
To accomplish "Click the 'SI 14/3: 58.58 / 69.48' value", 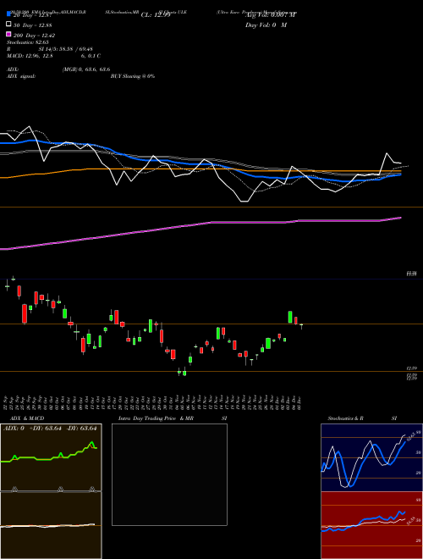I will [x=66, y=49].
